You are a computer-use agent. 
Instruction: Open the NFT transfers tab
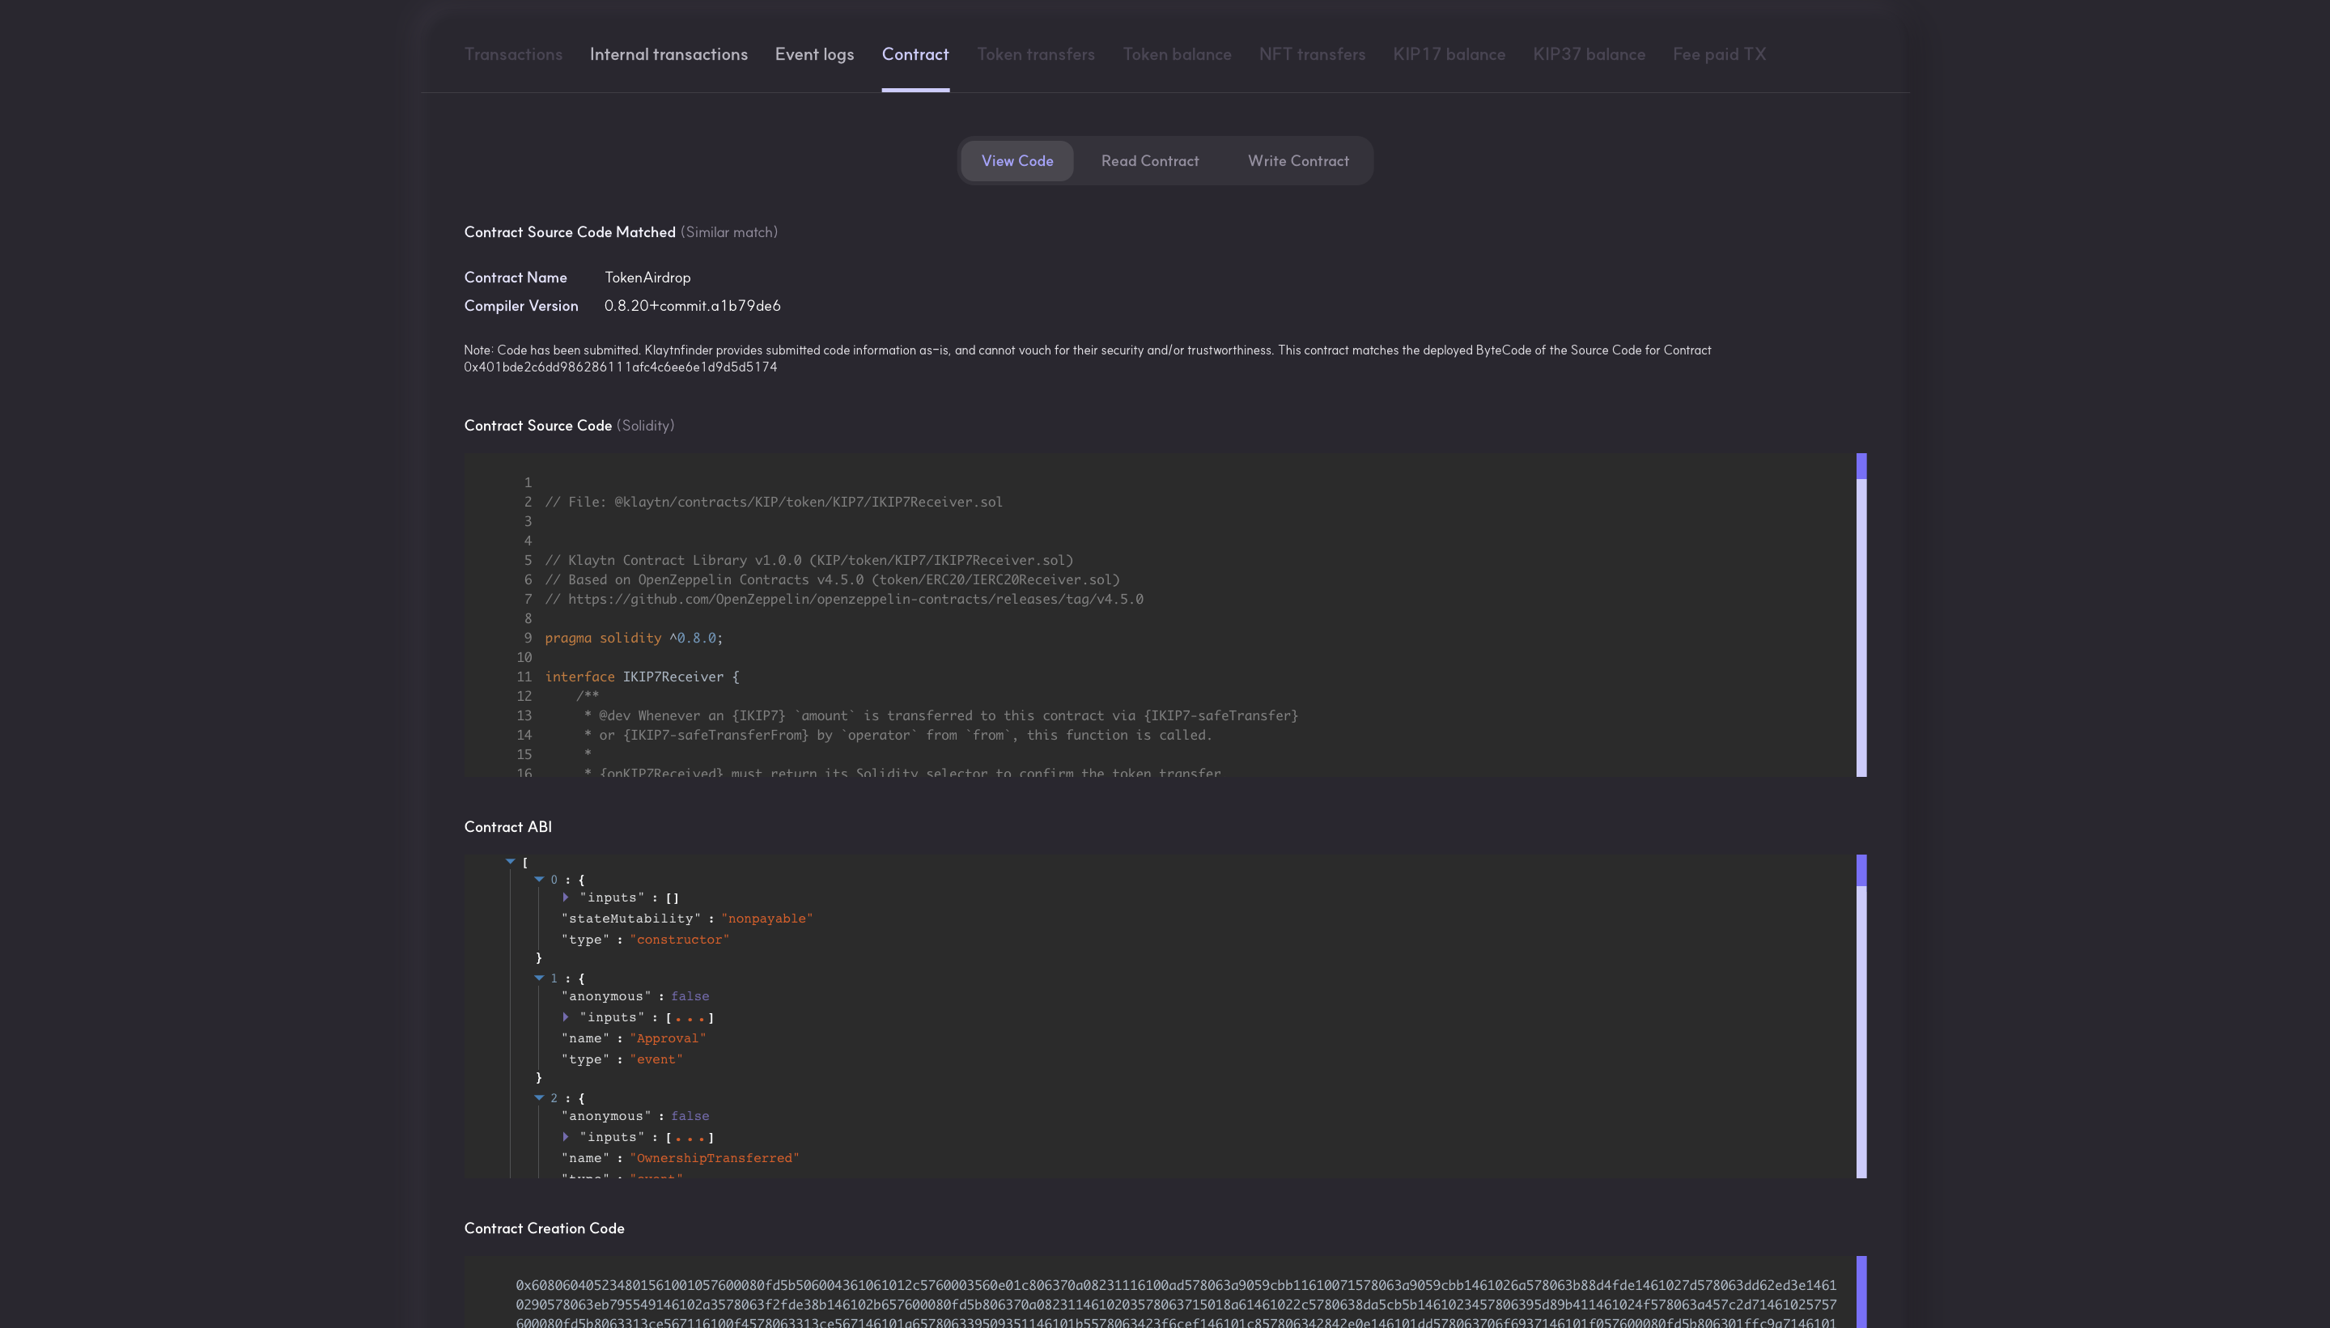pos(1311,55)
